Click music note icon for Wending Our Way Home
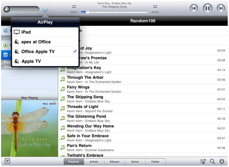 pos(63,128)
